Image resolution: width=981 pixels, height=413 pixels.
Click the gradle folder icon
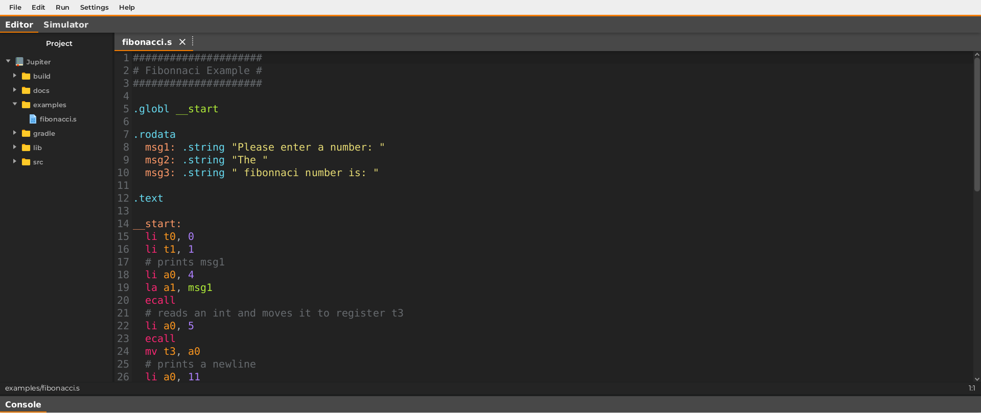pyautogui.click(x=26, y=133)
